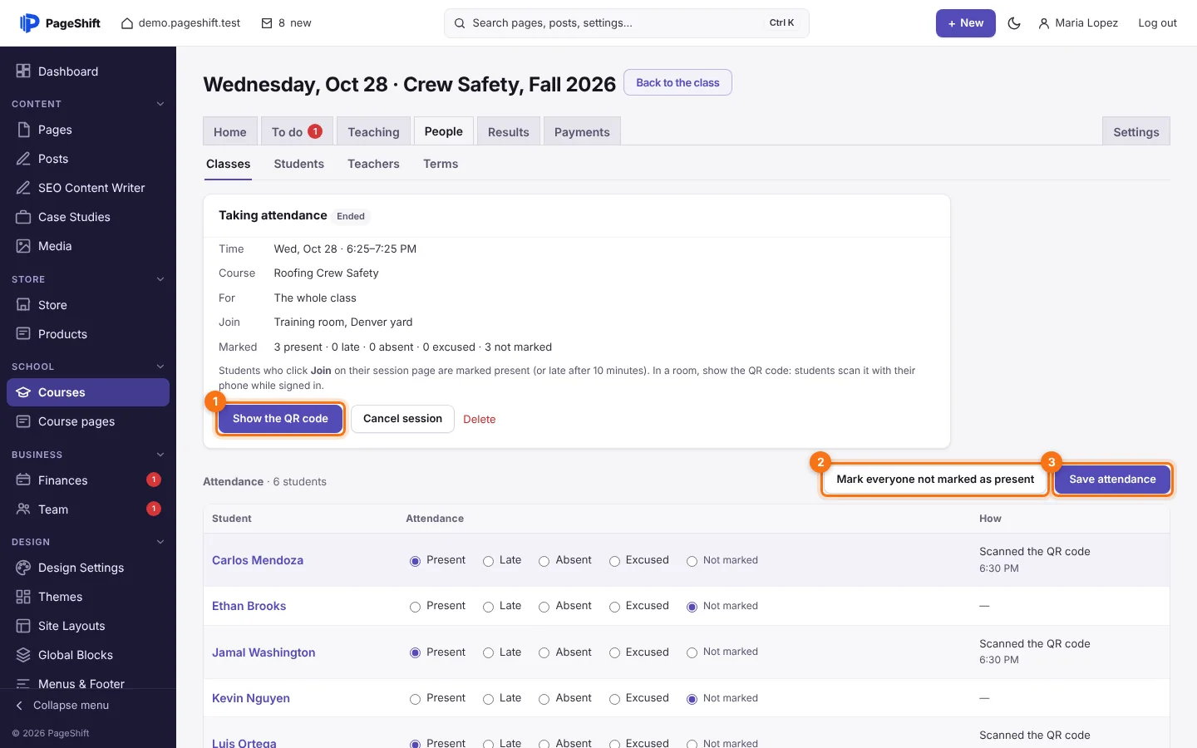Open the Payments tab
The height and width of the screenshot is (748, 1197).
tap(582, 132)
